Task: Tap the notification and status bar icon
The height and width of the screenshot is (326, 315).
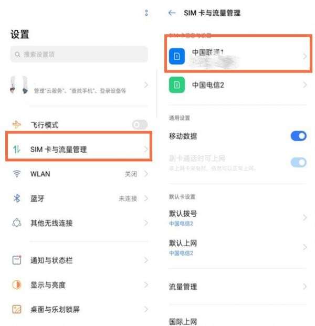Action: 17,260
